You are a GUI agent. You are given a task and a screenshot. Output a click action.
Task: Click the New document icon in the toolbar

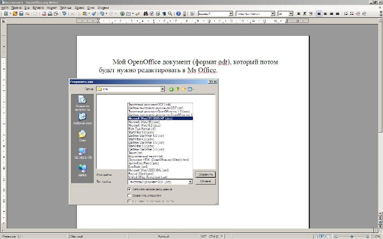pos(6,14)
